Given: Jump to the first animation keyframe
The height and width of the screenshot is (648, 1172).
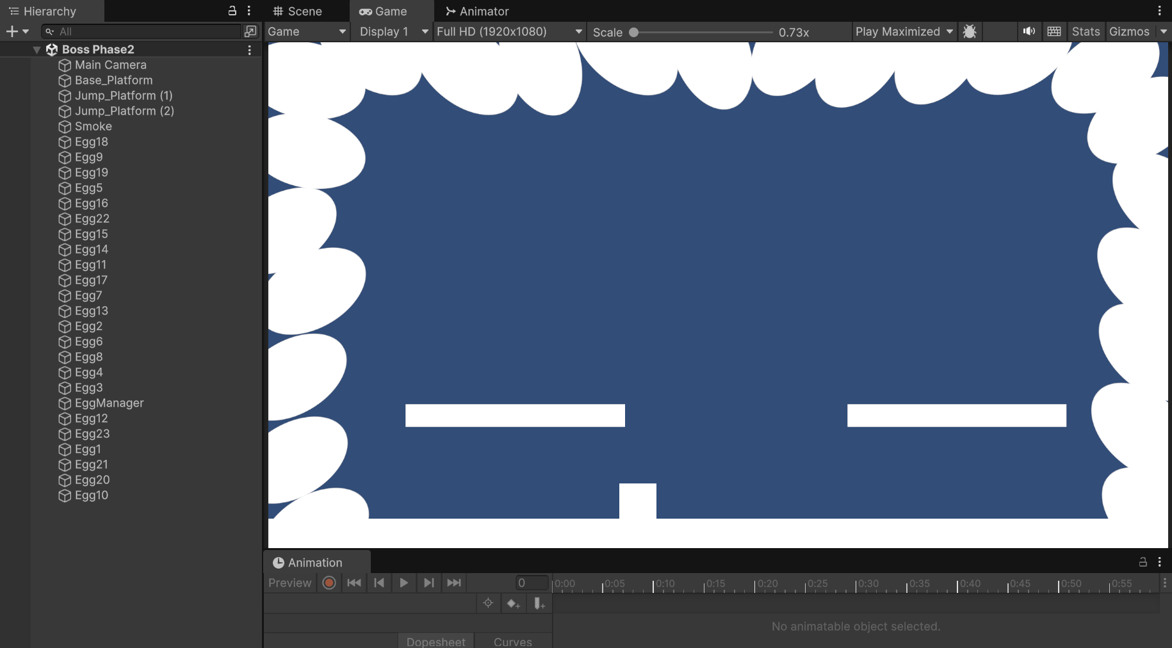Looking at the screenshot, I should coord(354,583).
